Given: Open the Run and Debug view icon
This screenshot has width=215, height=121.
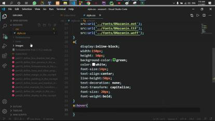Looking at the screenshot, I should pyautogui.click(x=4, y=46).
